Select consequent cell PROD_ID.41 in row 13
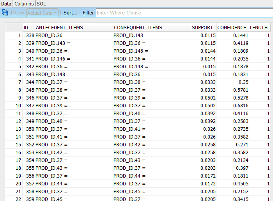The image size is (273, 201). click(x=152, y=129)
